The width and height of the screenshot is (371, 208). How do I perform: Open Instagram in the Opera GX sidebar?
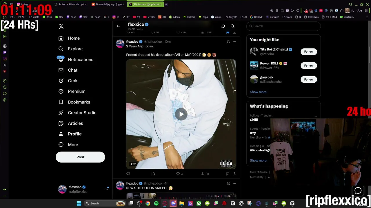(x=5, y=59)
